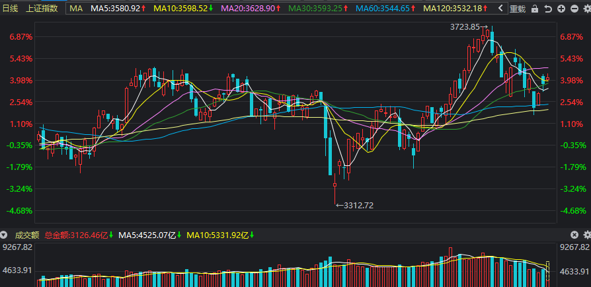Click the unlock padlock icon
Screen dimensions: 591x287
[x=535, y=9]
